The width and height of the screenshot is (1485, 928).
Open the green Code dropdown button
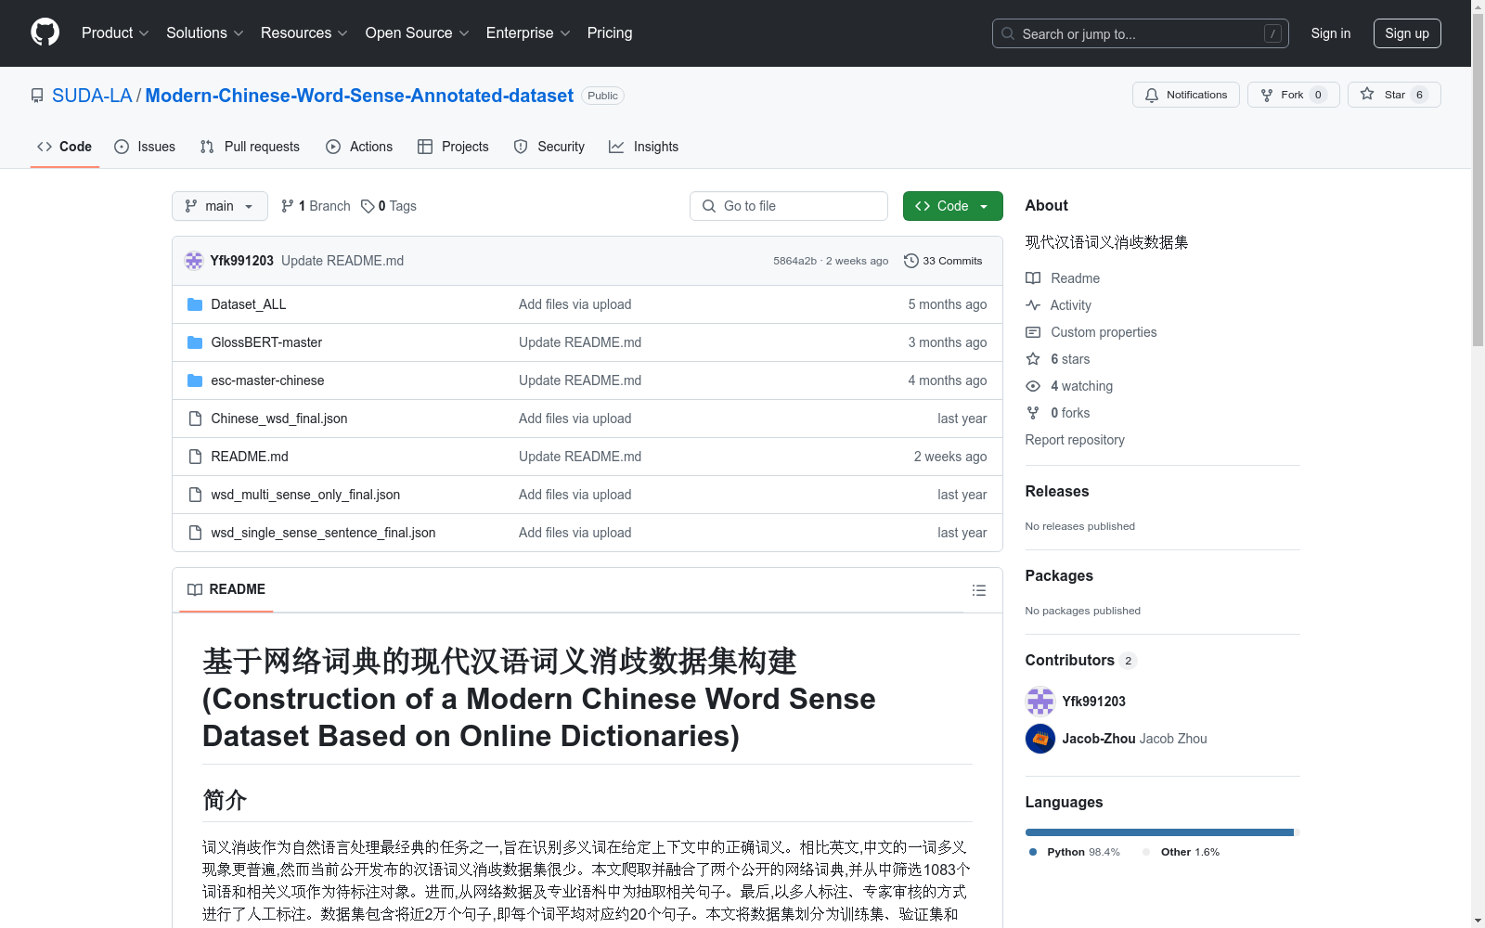coord(952,206)
